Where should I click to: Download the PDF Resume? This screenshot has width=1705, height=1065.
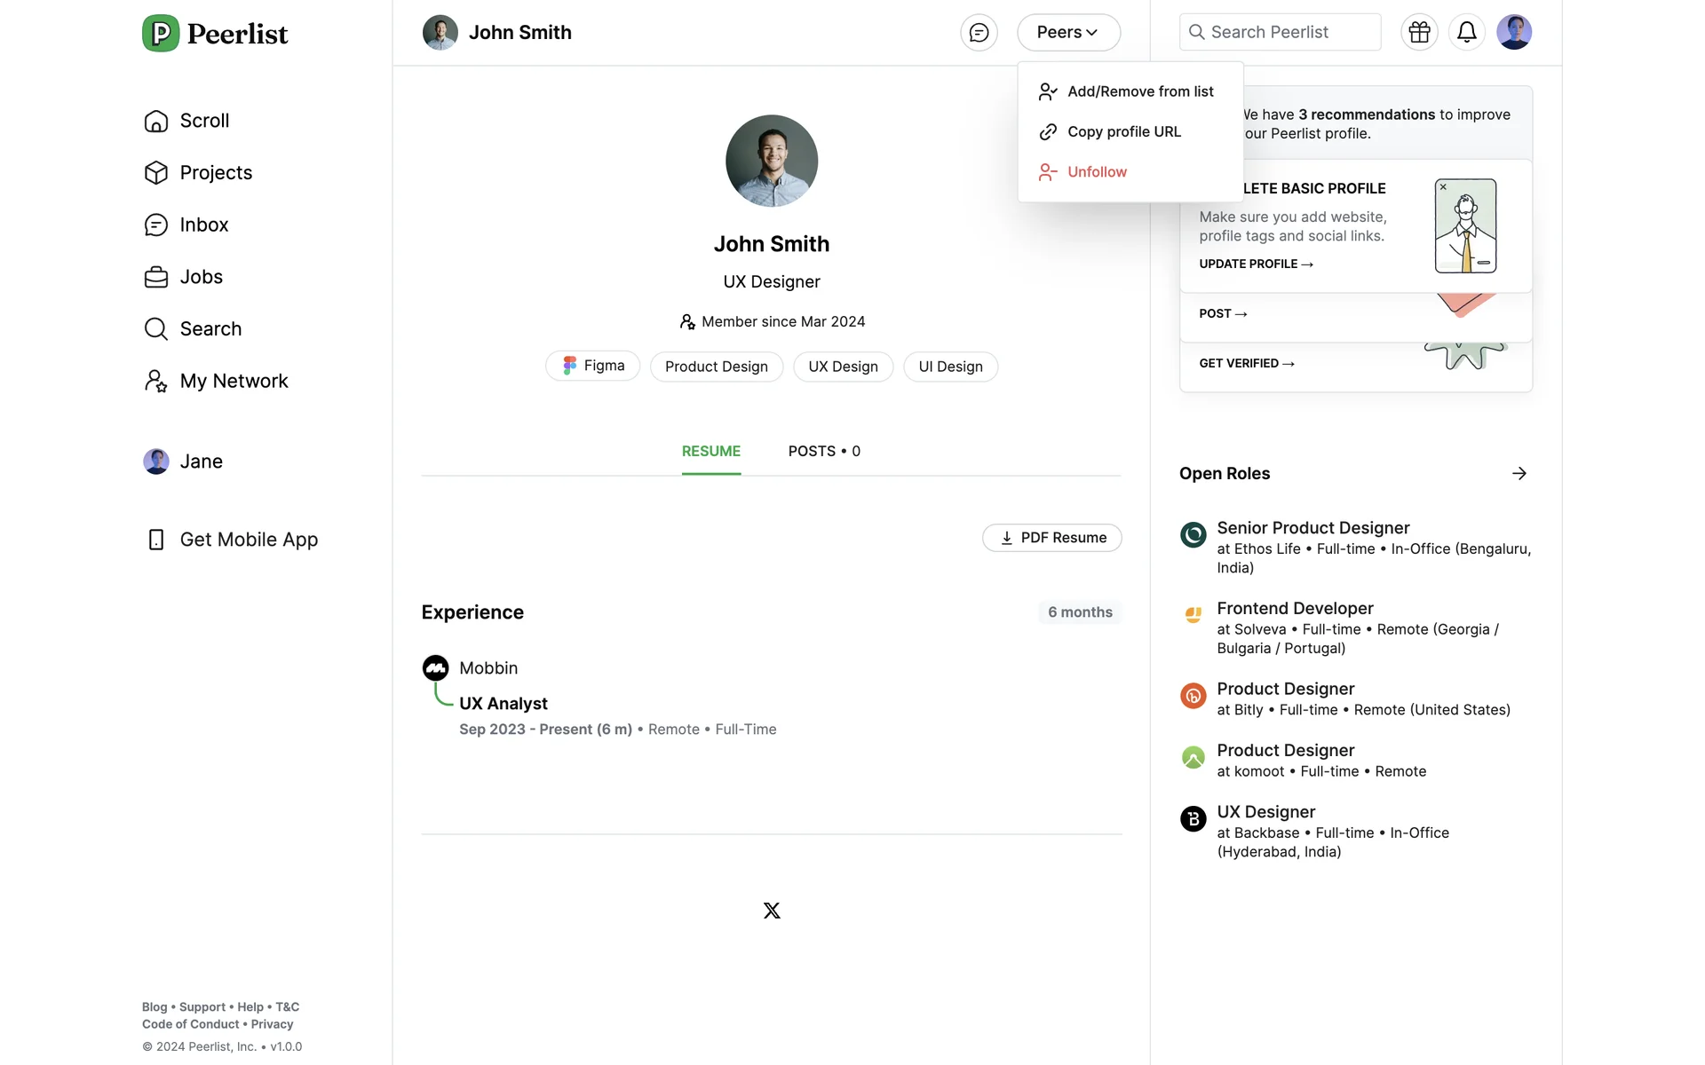(1051, 538)
